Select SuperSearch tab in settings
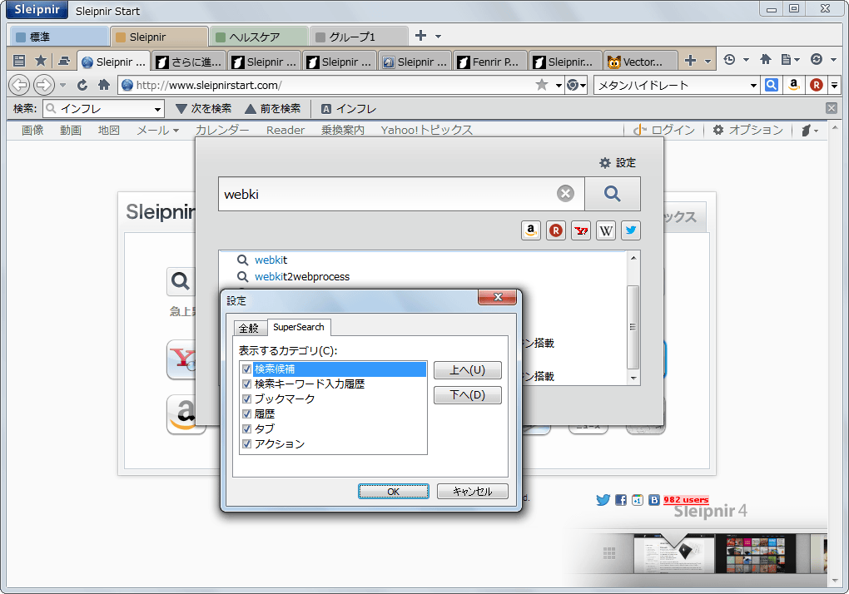The height and width of the screenshot is (594, 849). coord(298,327)
